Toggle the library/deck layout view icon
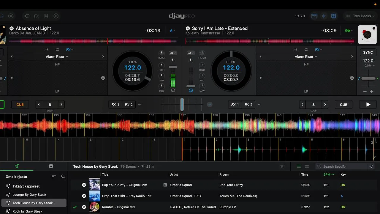This screenshot has height=214, width=380. (x=314, y=16)
